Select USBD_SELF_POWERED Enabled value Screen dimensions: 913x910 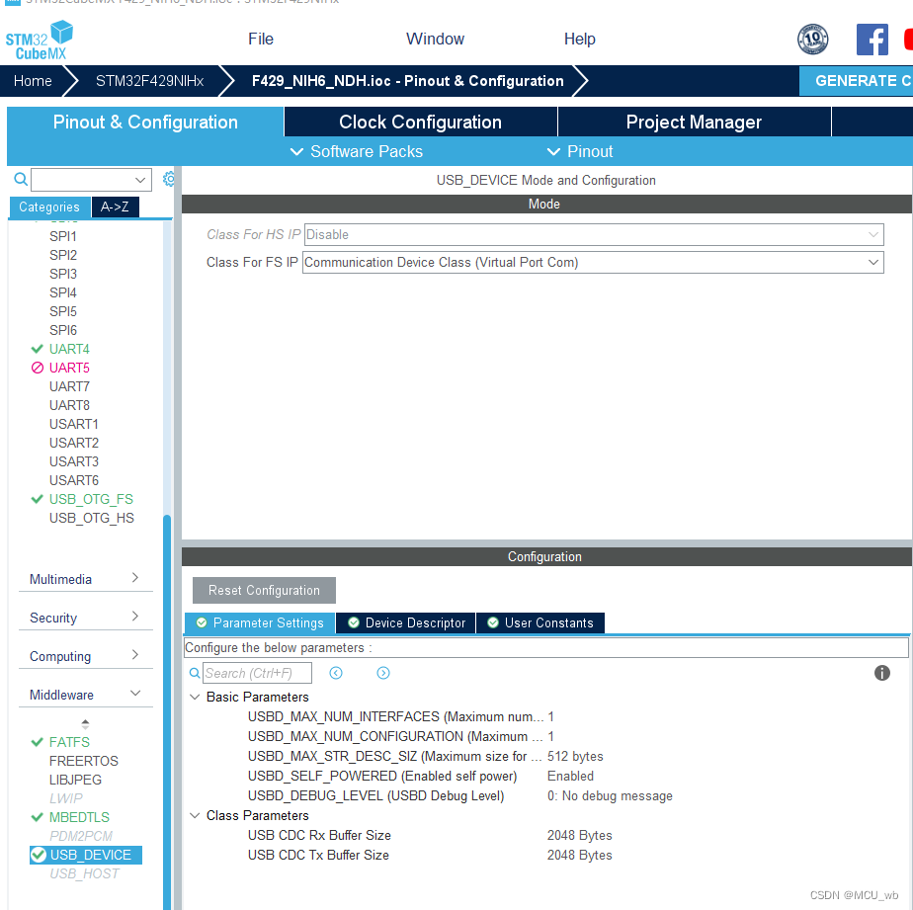click(x=570, y=776)
